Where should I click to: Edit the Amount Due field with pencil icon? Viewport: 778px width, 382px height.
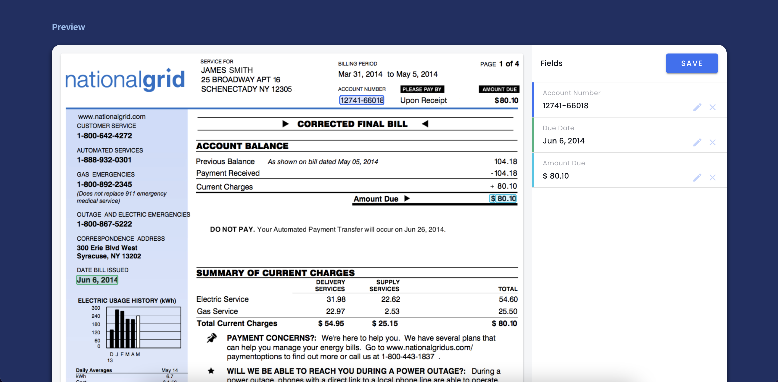click(697, 177)
